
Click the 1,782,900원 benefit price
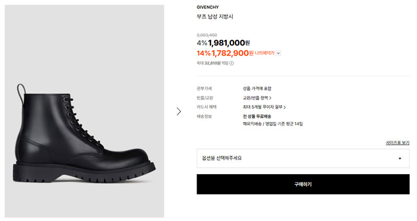pyautogui.click(x=232, y=53)
